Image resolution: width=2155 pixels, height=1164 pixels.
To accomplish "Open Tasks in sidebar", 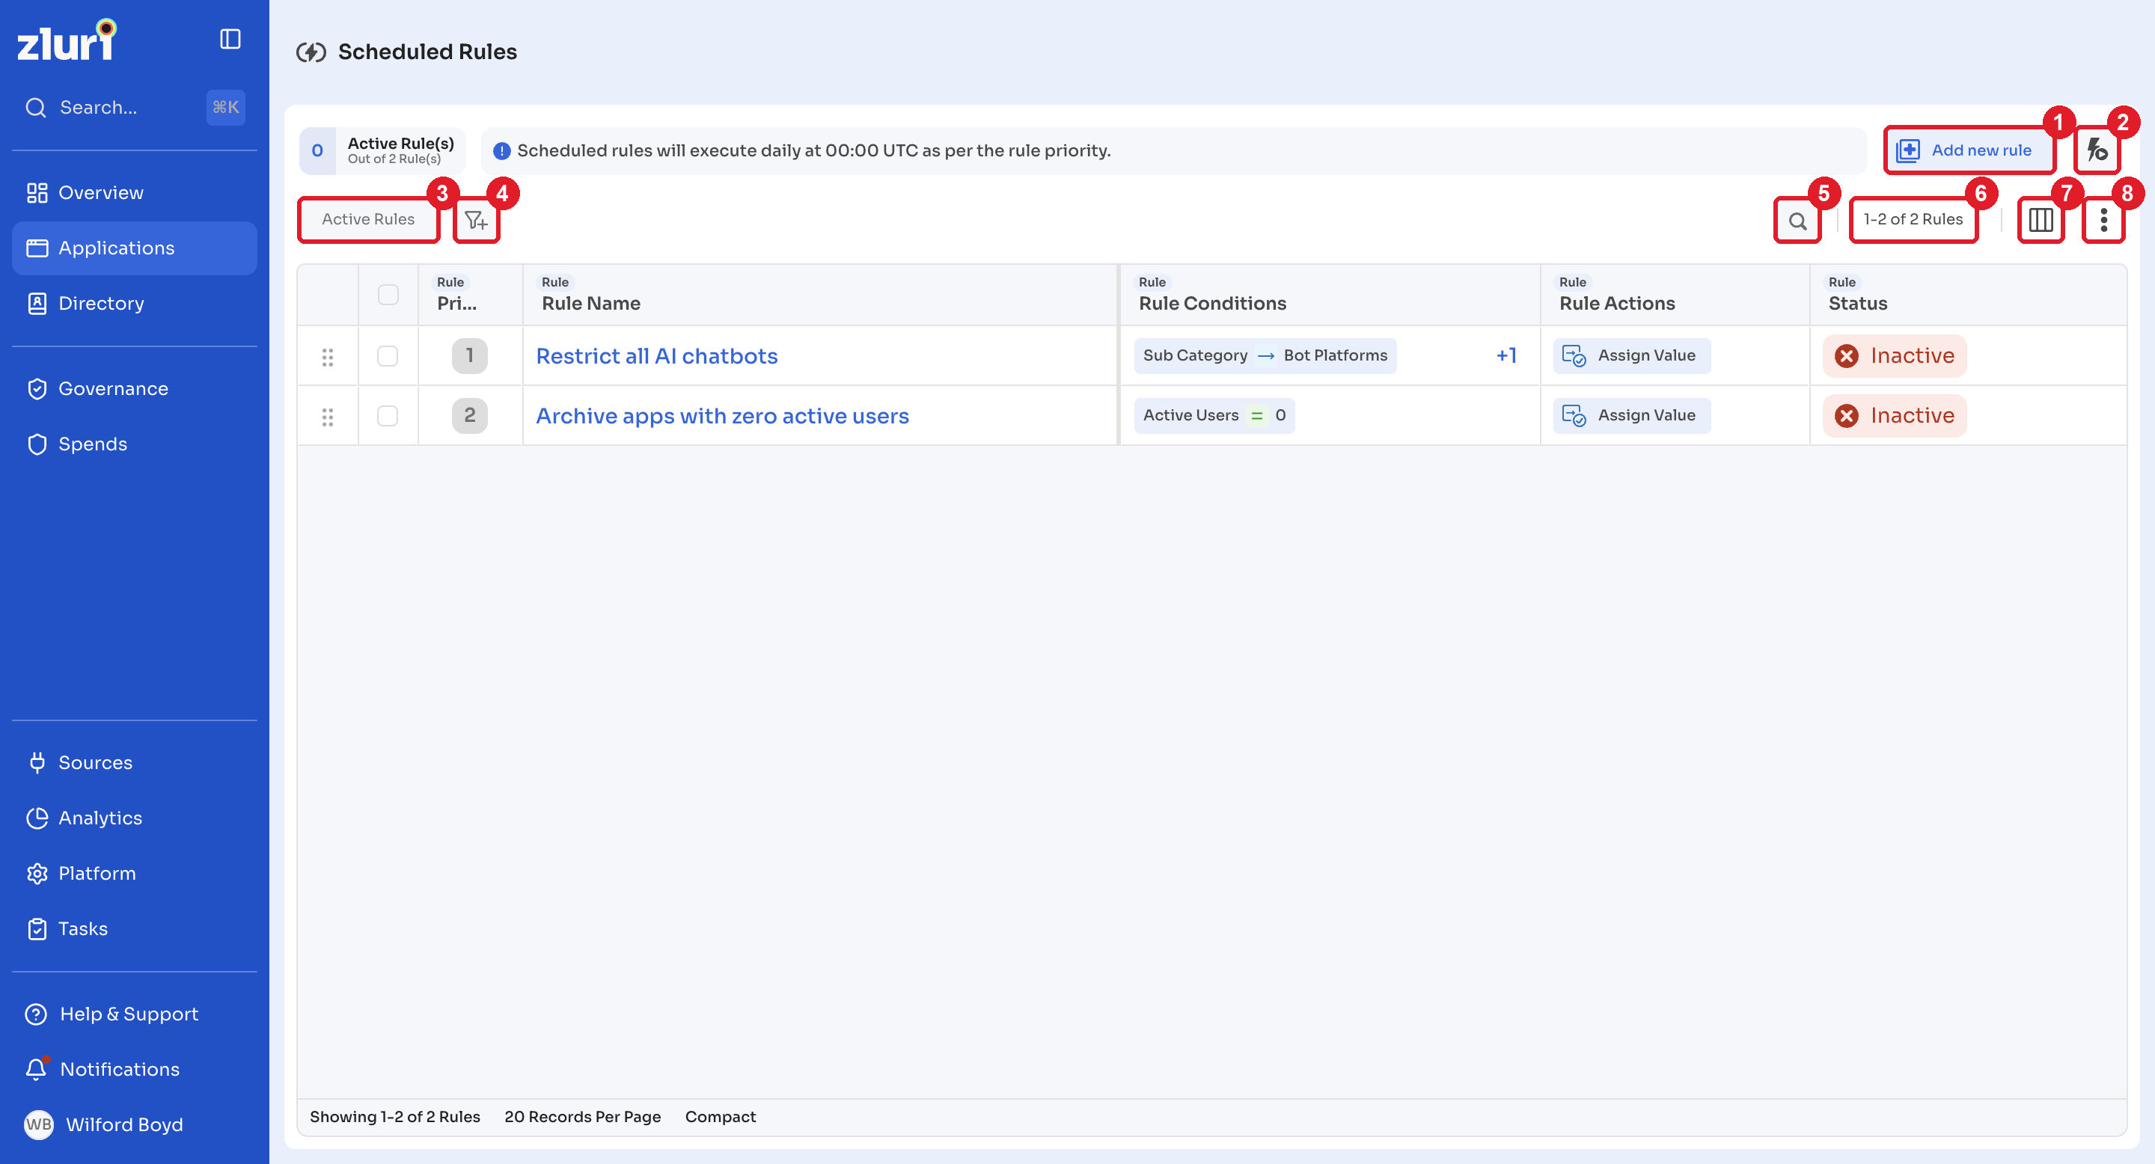I will coord(134,928).
